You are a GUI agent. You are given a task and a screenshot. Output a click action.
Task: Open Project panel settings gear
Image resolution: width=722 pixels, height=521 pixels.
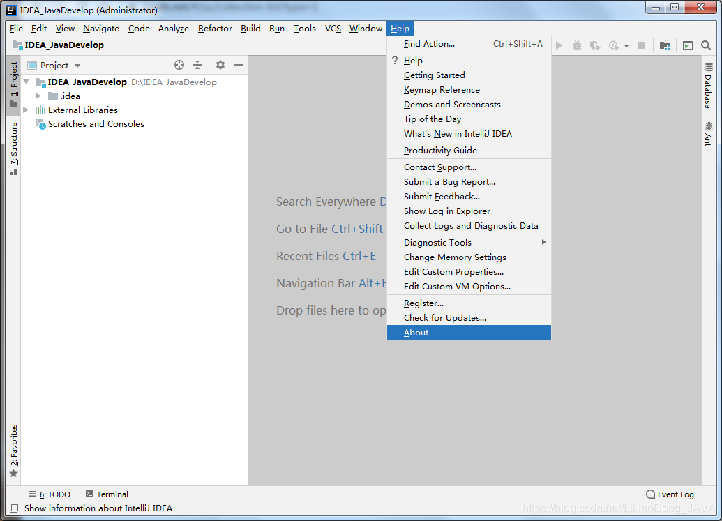click(x=220, y=65)
